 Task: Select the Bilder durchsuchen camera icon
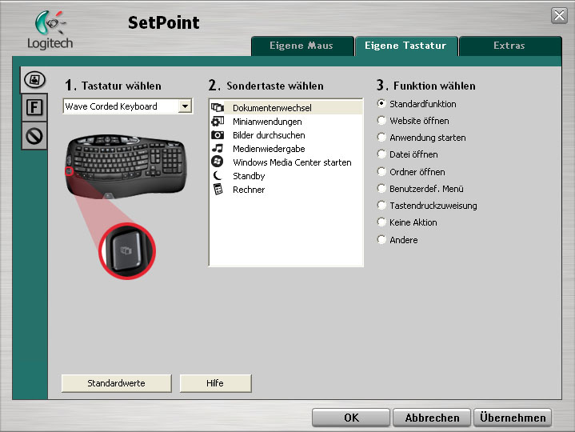point(217,135)
